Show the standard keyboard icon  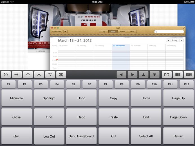point(189,75)
